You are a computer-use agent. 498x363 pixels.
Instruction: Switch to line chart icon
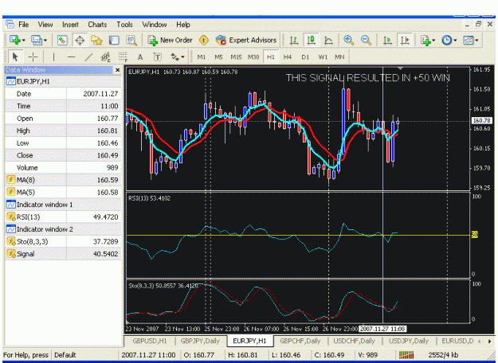click(x=328, y=41)
